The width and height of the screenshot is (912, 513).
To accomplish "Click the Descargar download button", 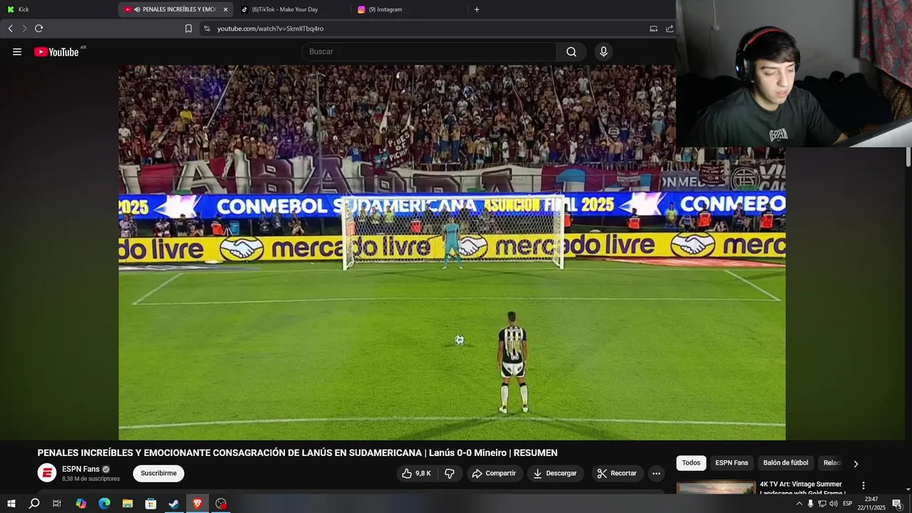I will (x=556, y=473).
